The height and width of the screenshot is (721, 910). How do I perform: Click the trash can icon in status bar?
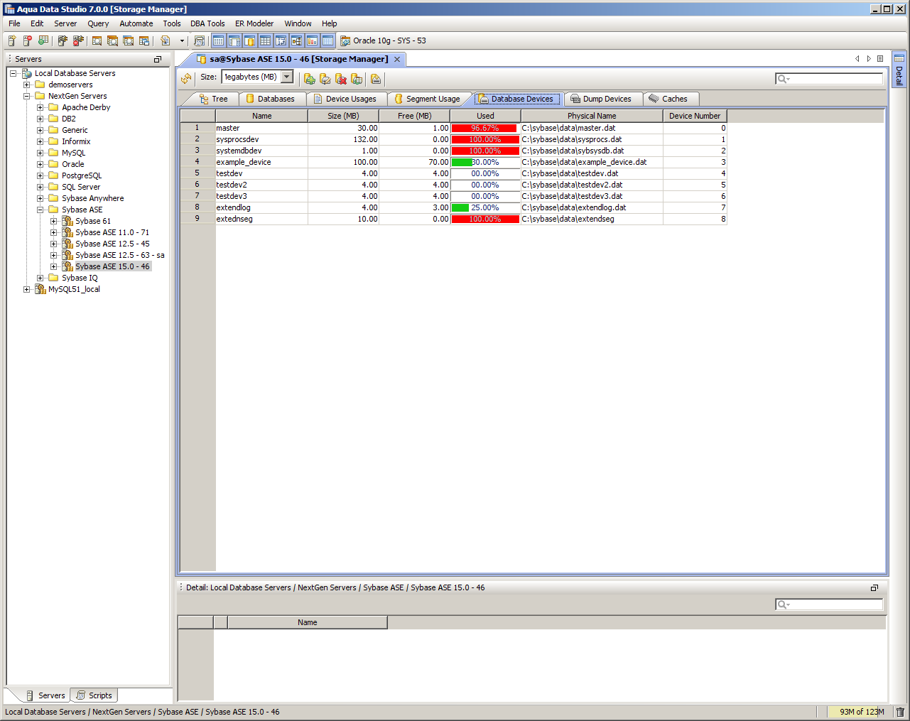(900, 712)
